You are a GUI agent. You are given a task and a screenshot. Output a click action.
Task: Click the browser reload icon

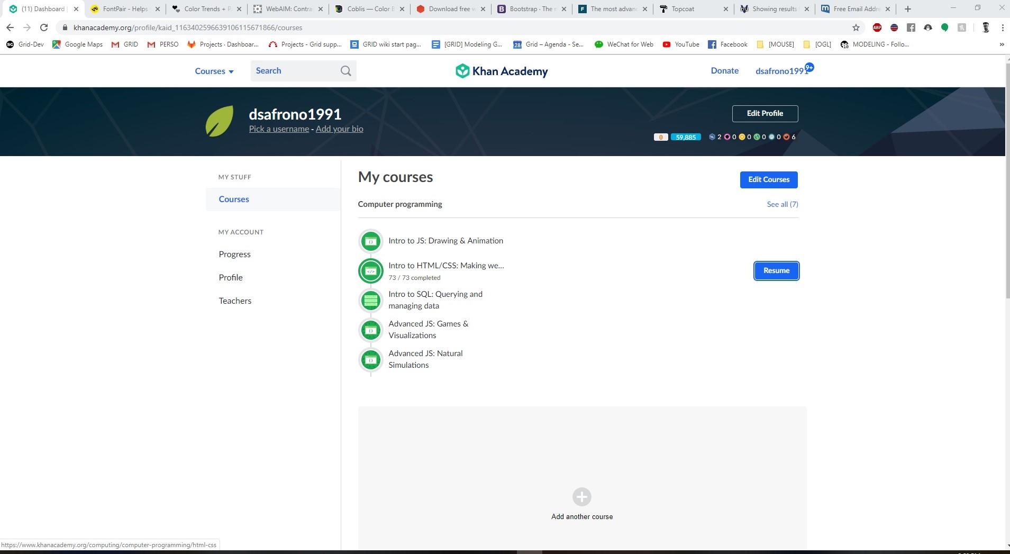click(x=44, y=28)
